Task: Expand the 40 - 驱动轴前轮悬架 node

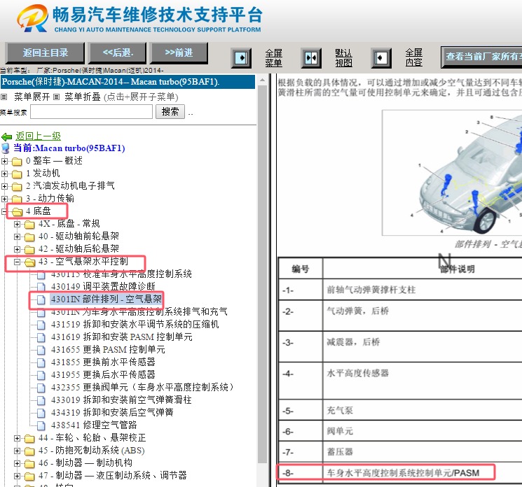Action: coord(17,237)
